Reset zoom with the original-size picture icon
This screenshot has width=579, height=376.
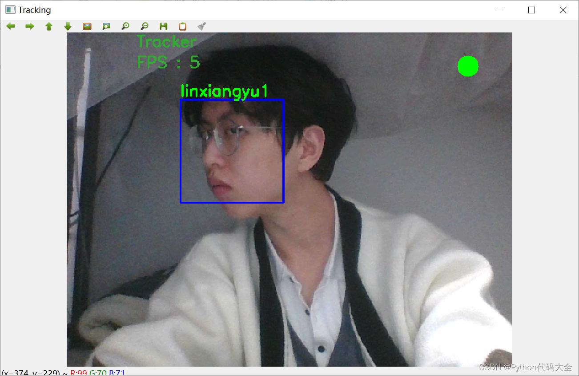tap(87, 26)
